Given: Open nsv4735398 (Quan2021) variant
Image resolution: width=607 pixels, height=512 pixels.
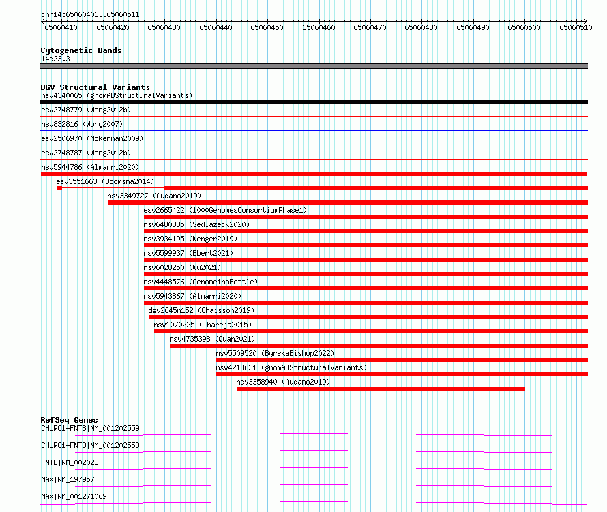Looking at the screenshot, I should (x=212, y=339).
